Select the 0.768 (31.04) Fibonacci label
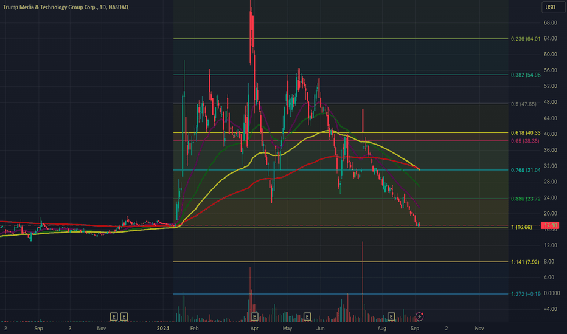 coord(526,170)
